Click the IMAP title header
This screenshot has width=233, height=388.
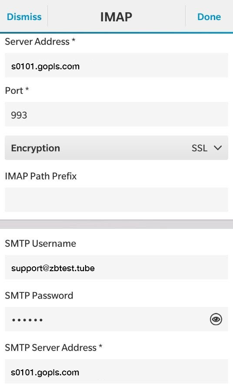point(116,17)
